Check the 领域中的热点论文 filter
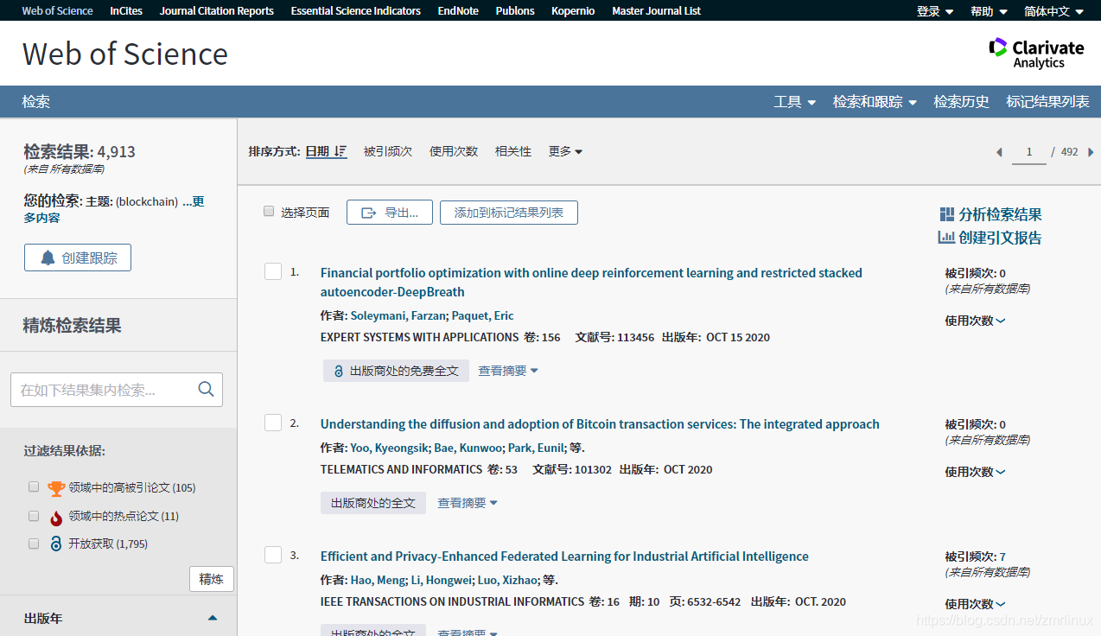Screen dimensions: 1101x636 (x=34, y=516)
